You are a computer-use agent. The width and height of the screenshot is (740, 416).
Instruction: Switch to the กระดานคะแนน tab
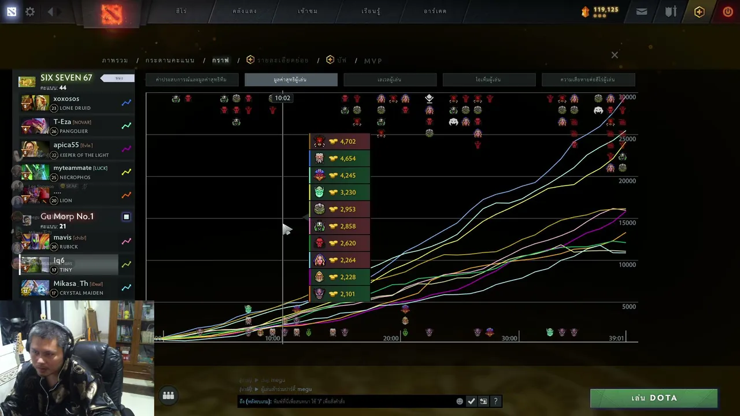pos(170,60)
